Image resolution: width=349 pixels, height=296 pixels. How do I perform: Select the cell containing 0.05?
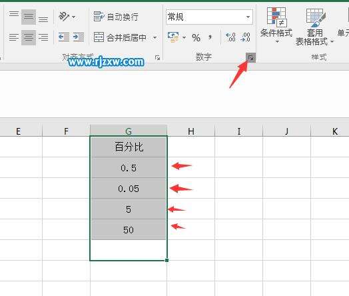[129, 188]
